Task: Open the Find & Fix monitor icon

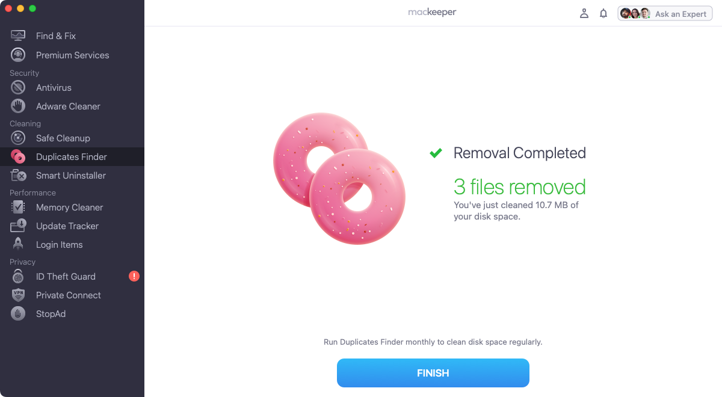Action: coord(18,36)
